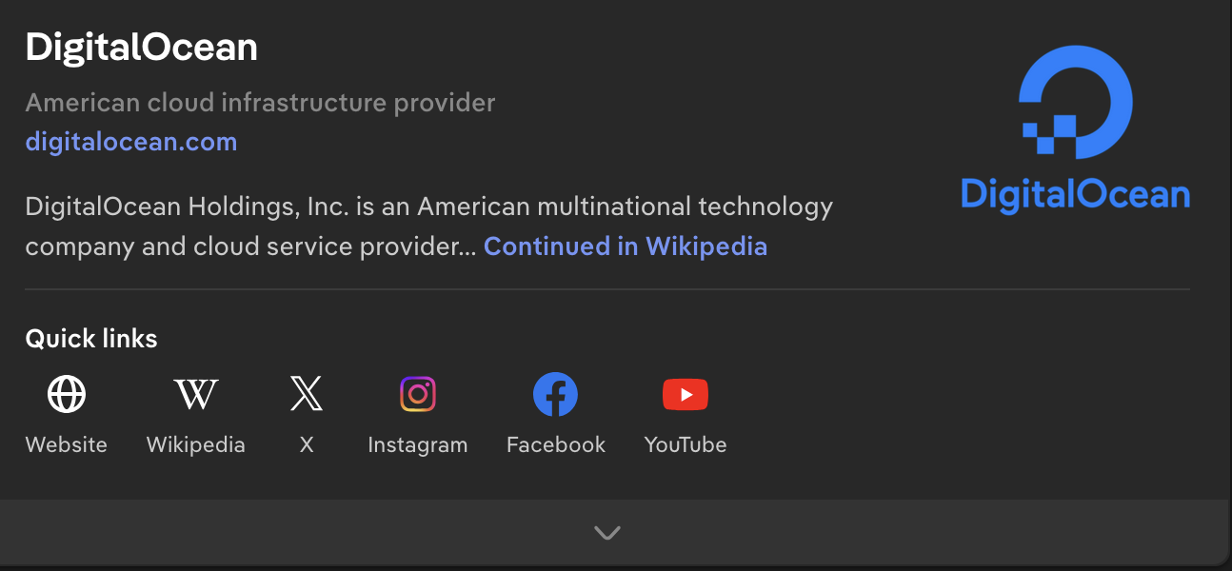Click the DigitalOcean wordmark under the logo
1232x571 pixels.
click(1076, 194)
